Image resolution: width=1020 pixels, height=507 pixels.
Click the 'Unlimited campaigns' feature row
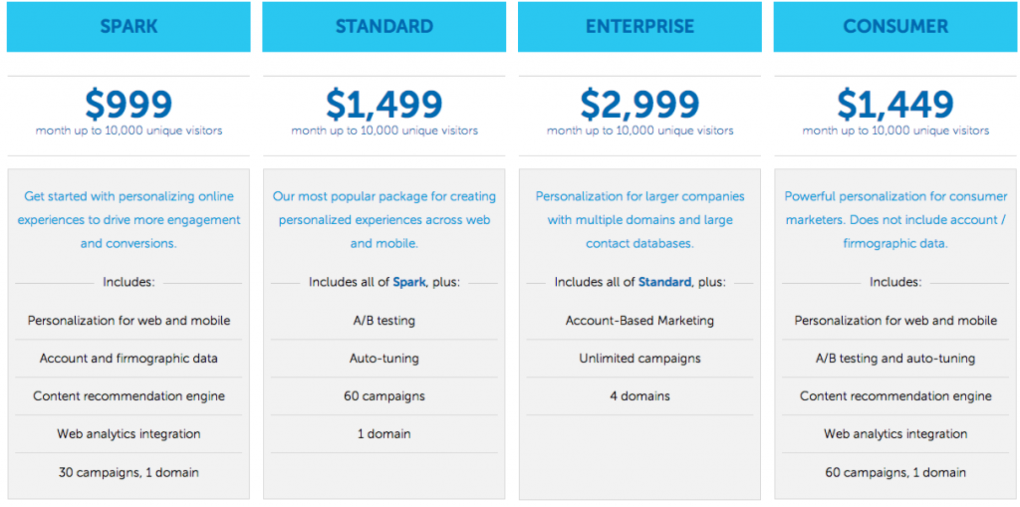tap(639, 359)
